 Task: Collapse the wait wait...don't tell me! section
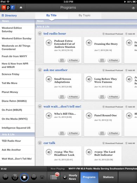point(40,107)
